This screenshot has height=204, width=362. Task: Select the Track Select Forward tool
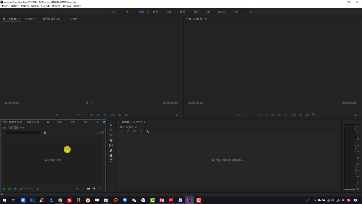point(111,130)
